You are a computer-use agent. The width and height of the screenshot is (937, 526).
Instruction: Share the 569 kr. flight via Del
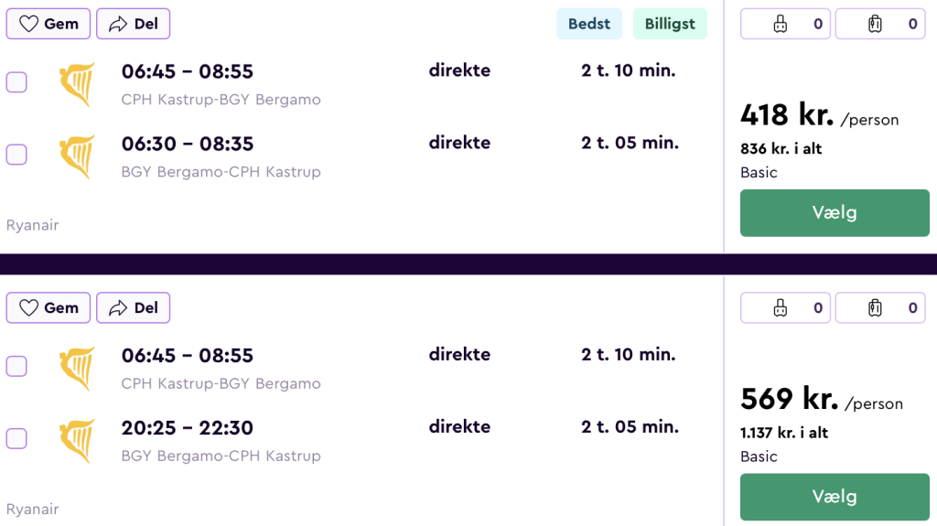click(134, 308)
